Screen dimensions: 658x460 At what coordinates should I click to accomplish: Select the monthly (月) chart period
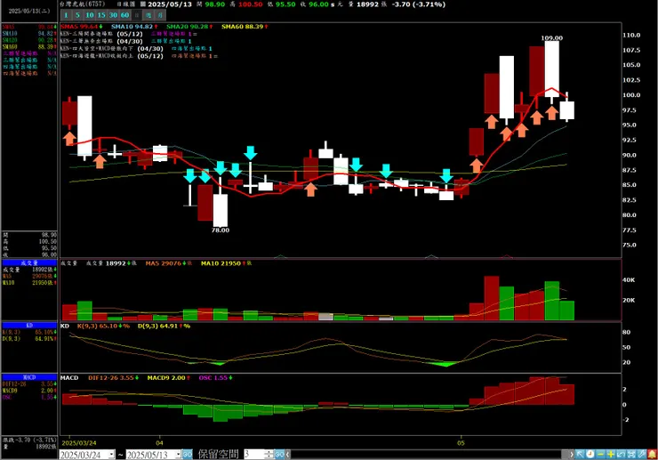point(160,15)
